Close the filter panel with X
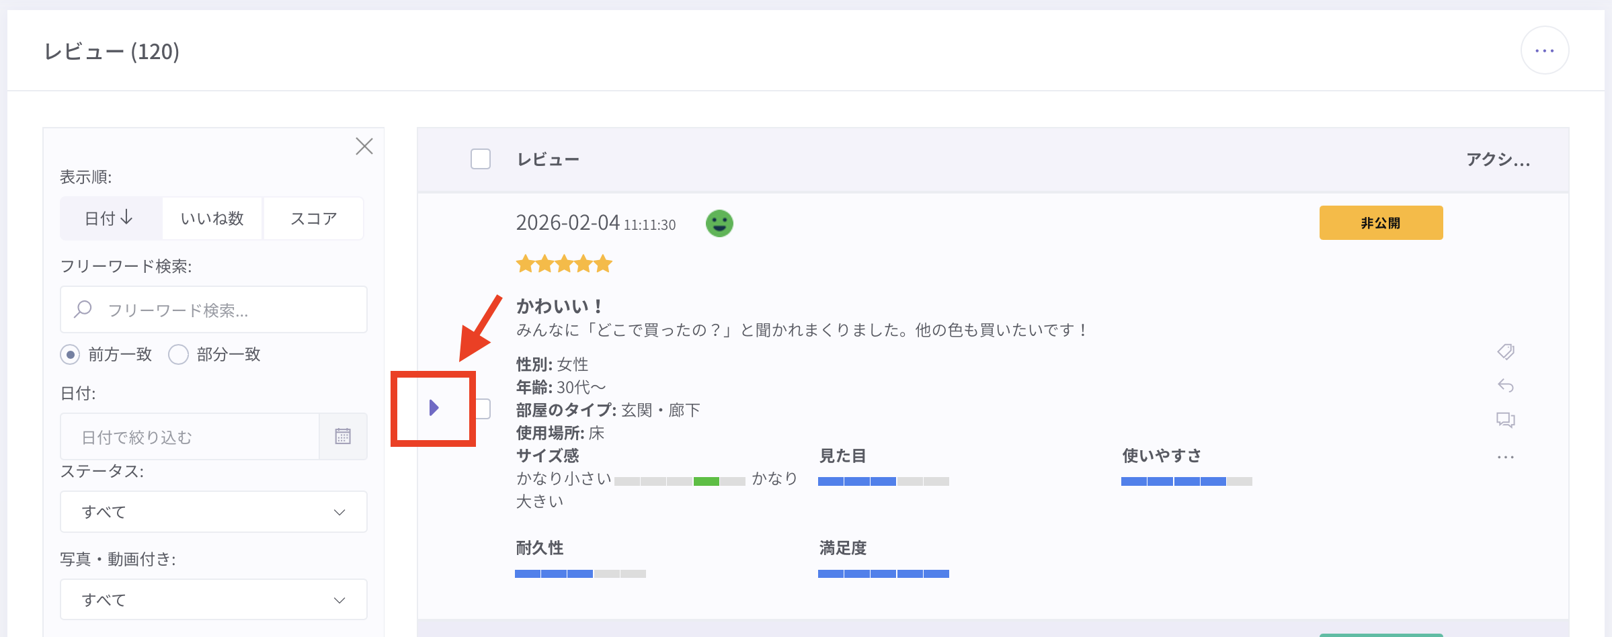The height and width of the screenshot is (637, 1612). [364, 146]
